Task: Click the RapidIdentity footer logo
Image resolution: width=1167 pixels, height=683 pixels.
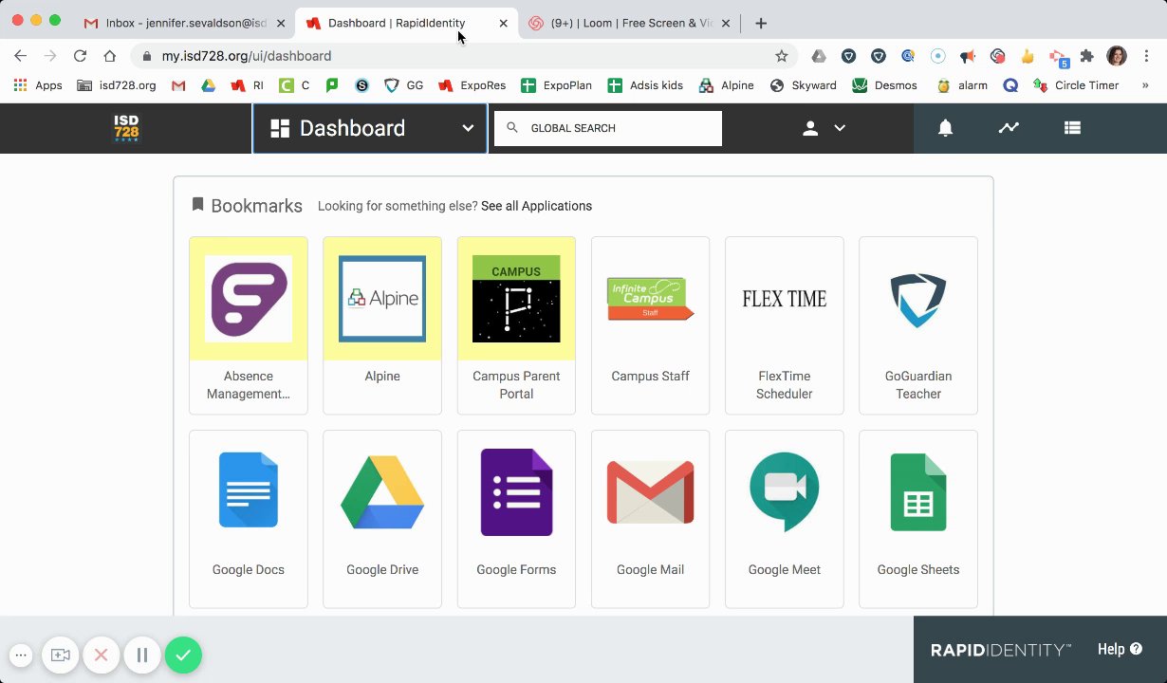Action: tap(1001, 650)
